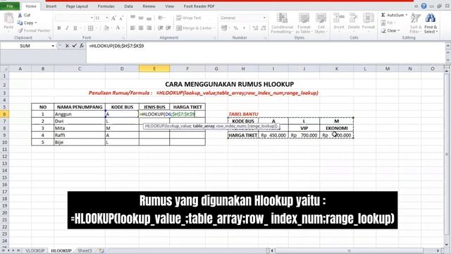This screenshot has height=254, width=451.
Task: Click Delete cells icon
Action: pos(354,18)
